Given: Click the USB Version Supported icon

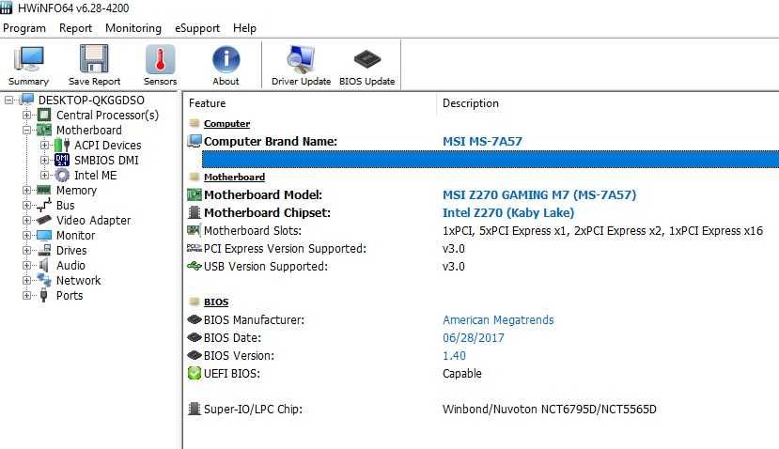Looking at the screenshot, I should coord(195,266).
